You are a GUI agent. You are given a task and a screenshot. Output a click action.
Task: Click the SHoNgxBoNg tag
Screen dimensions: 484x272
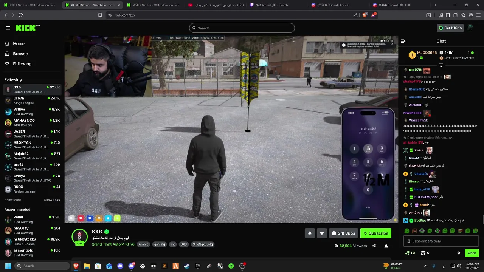203,244
